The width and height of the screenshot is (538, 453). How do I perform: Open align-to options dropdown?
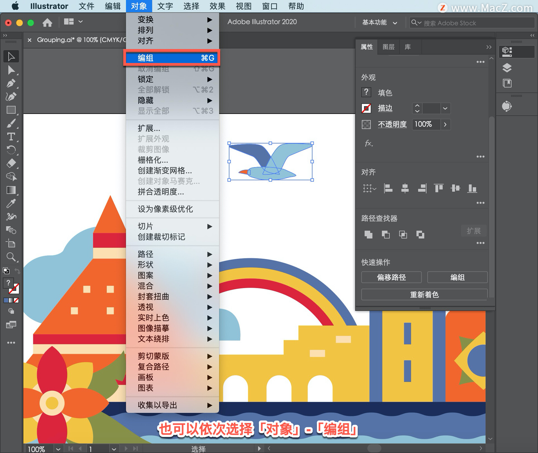coord(370,188)
